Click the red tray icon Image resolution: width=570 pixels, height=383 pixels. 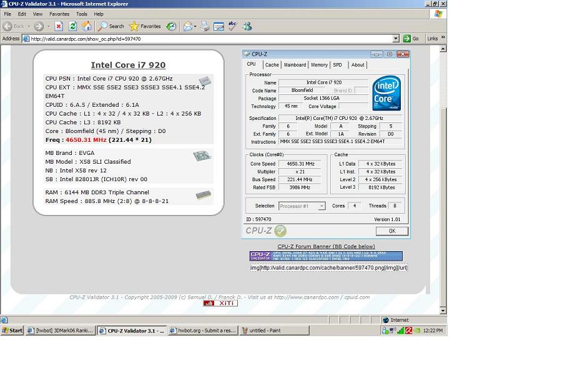pyautogui.click(x=408, y=331)
